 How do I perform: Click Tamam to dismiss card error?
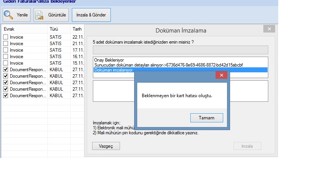[206, 118]
